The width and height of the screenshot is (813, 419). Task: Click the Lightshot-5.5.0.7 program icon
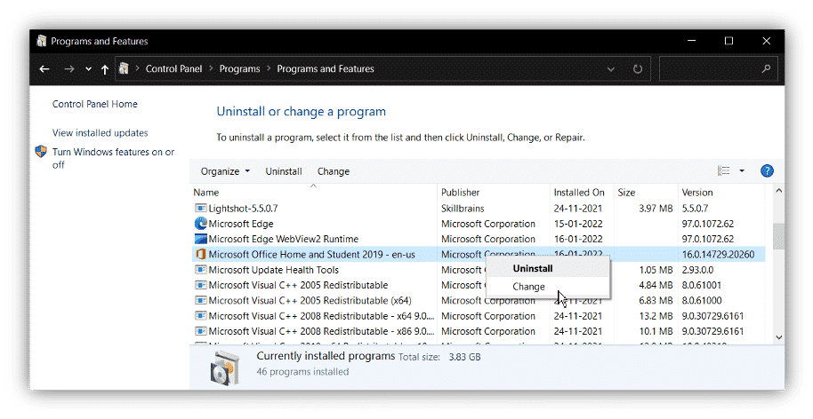click(x=201, y=208)
